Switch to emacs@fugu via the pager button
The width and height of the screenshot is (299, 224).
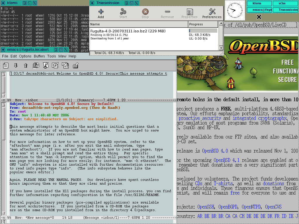(259, 10)
